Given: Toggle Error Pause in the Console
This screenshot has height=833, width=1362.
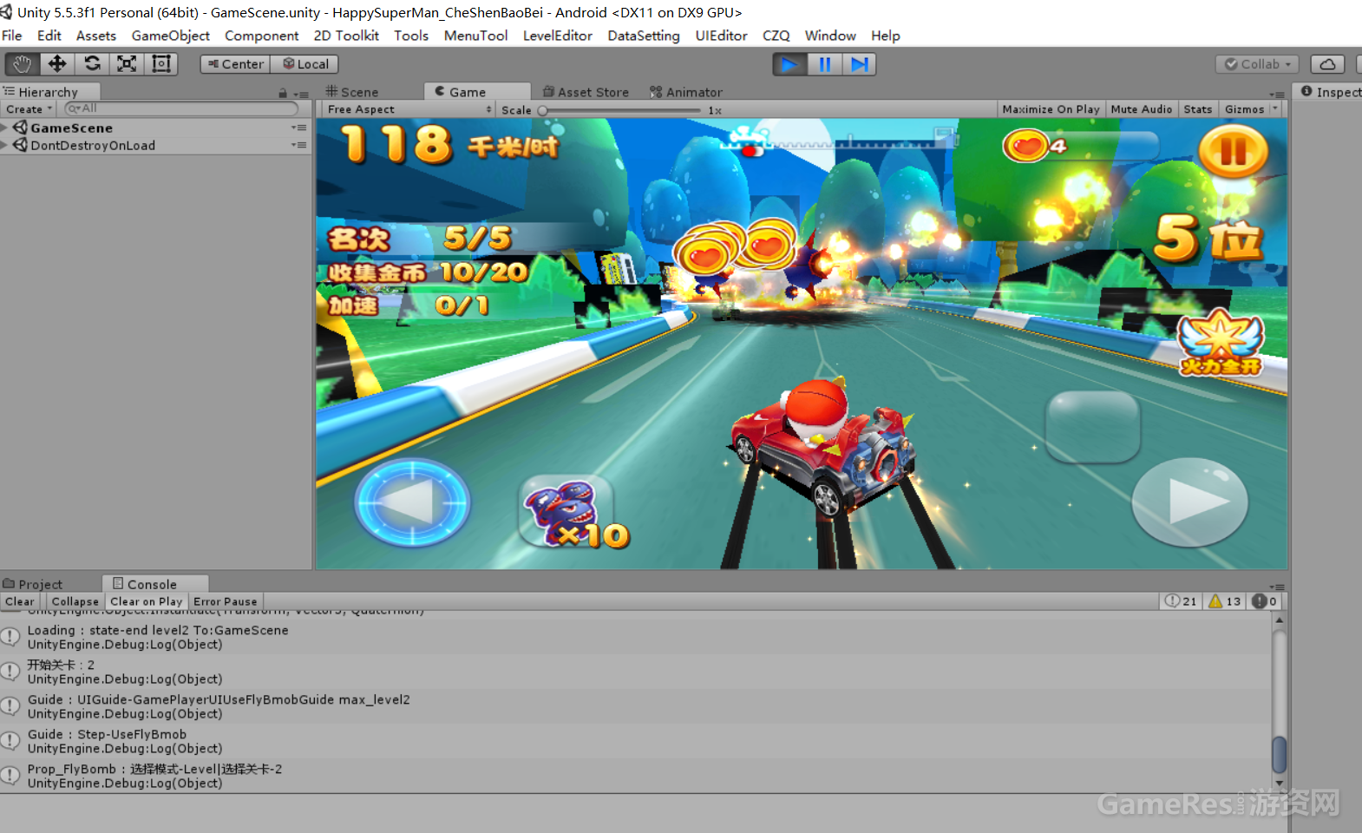Looking at the screenshot, I should point(226,601).
